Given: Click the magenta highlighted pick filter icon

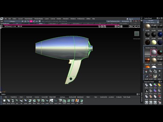Looking at the screenshot, I should (x=31, y=21).
